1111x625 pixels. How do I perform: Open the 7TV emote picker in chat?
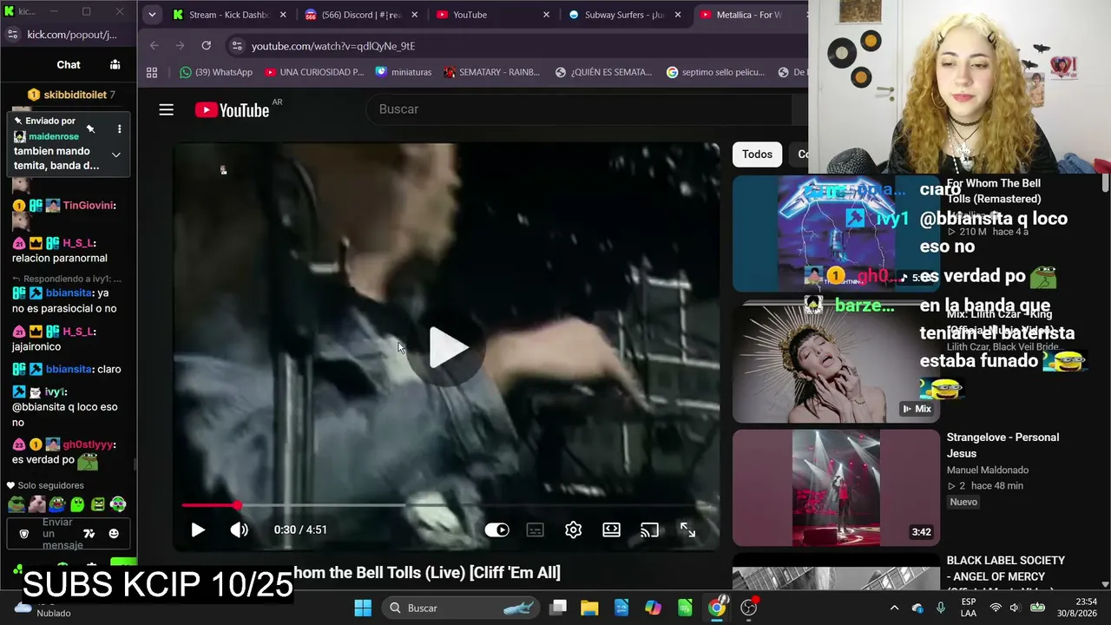pos(89,534)
